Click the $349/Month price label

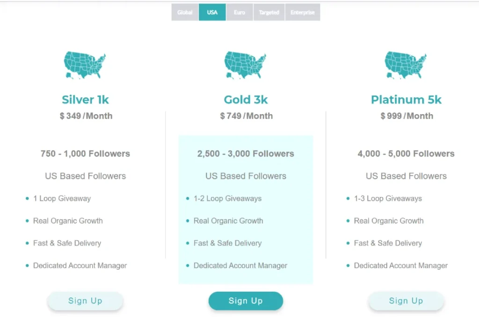coord(86,116)
